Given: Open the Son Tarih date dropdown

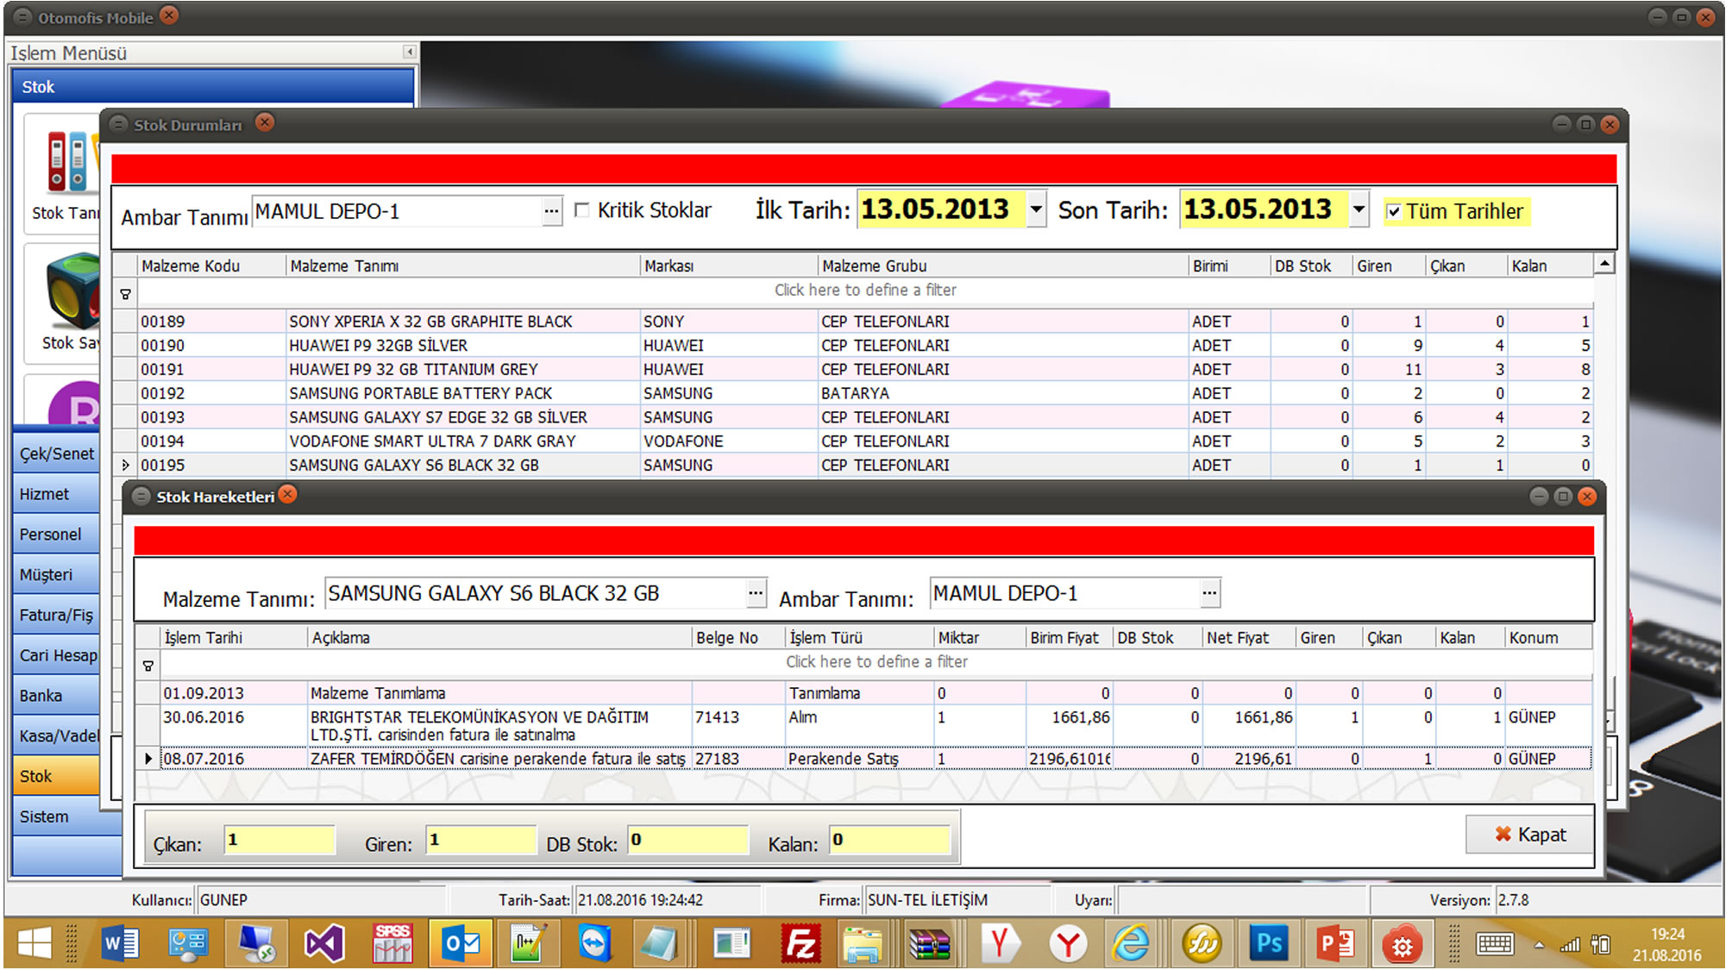Looking at the screenshot, I should [x=1359, y=210].
